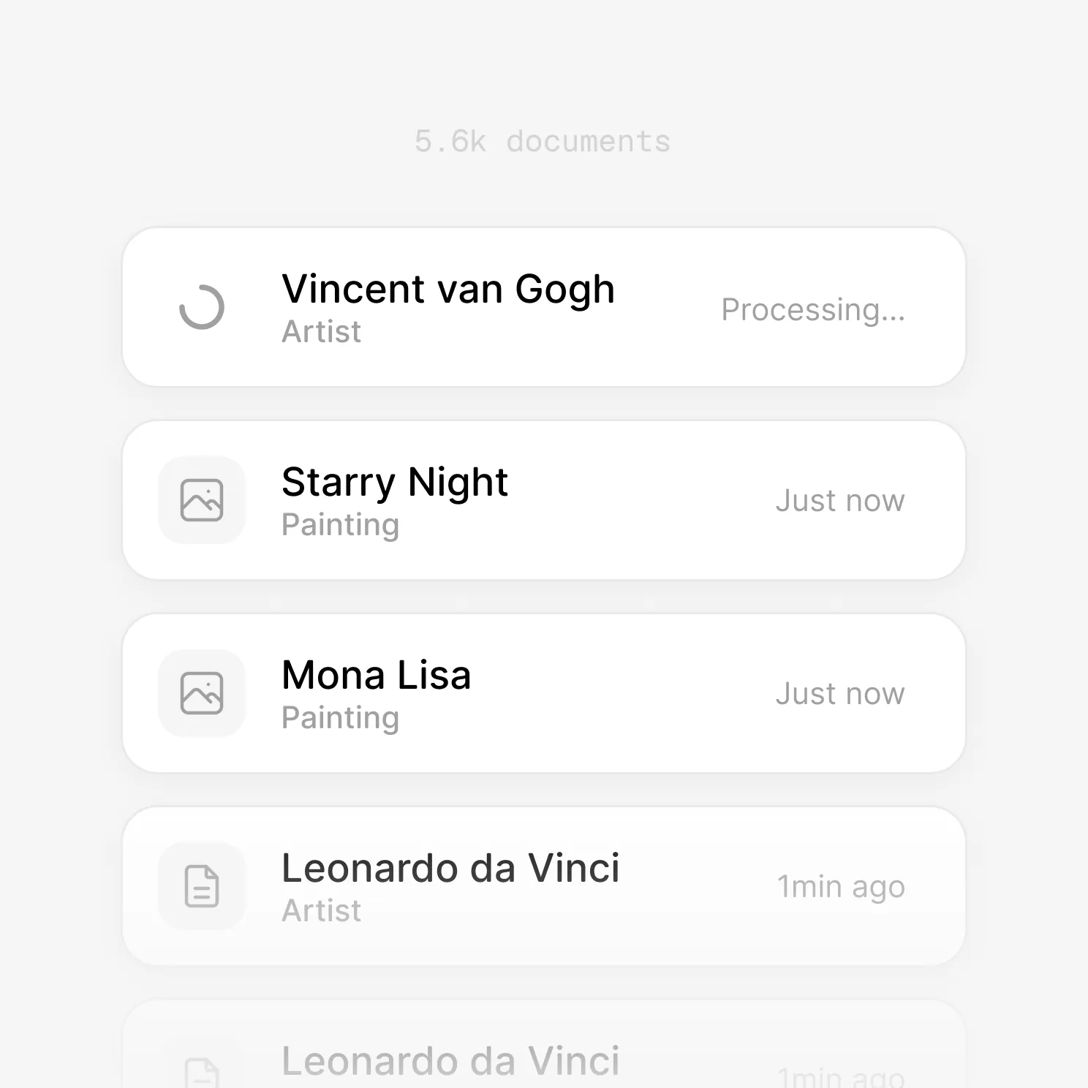Viewport: 1088px width, 1088px height.
Task: Open the Mona Lisa document card
Action: 544,692
